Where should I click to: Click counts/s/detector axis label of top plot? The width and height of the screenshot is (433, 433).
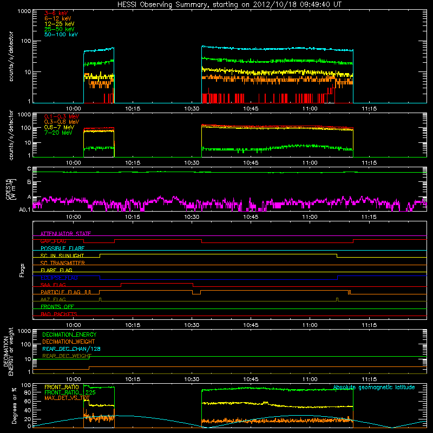tap(11, 56)
